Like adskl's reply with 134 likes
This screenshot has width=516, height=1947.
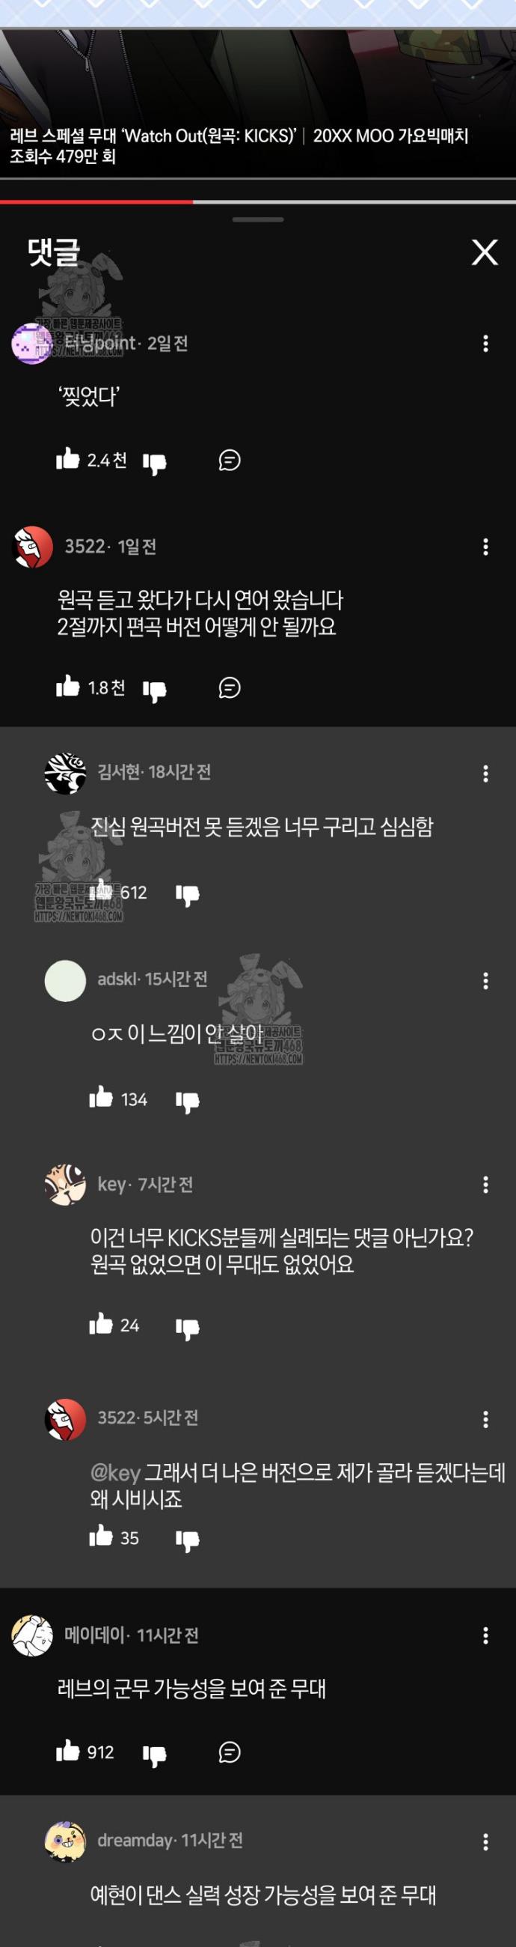(100, 1097)
